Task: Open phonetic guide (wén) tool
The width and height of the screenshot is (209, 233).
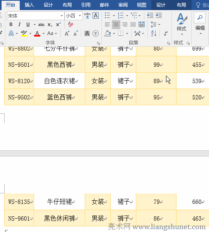Action: [x=87, y=16]
